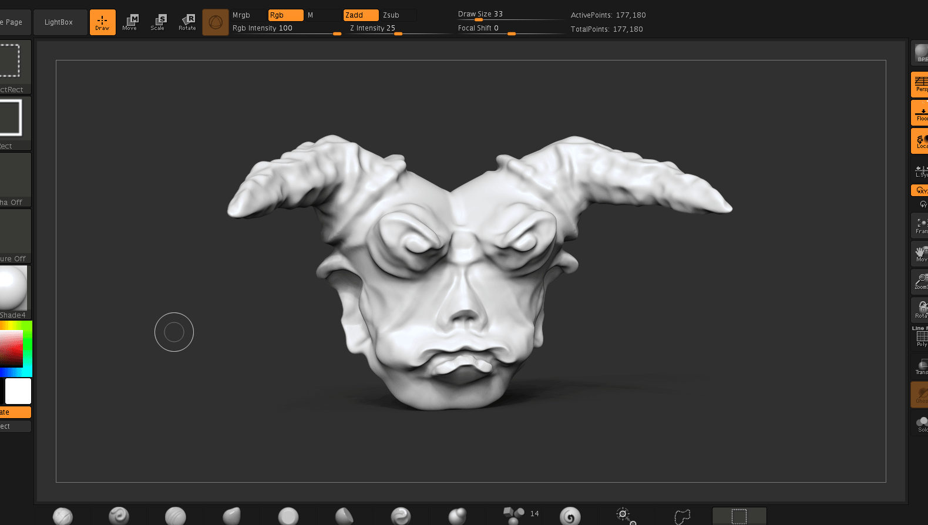Click the BPR render button
The width and height of the screenshot is (928, 525).
(x=920, y=53)
